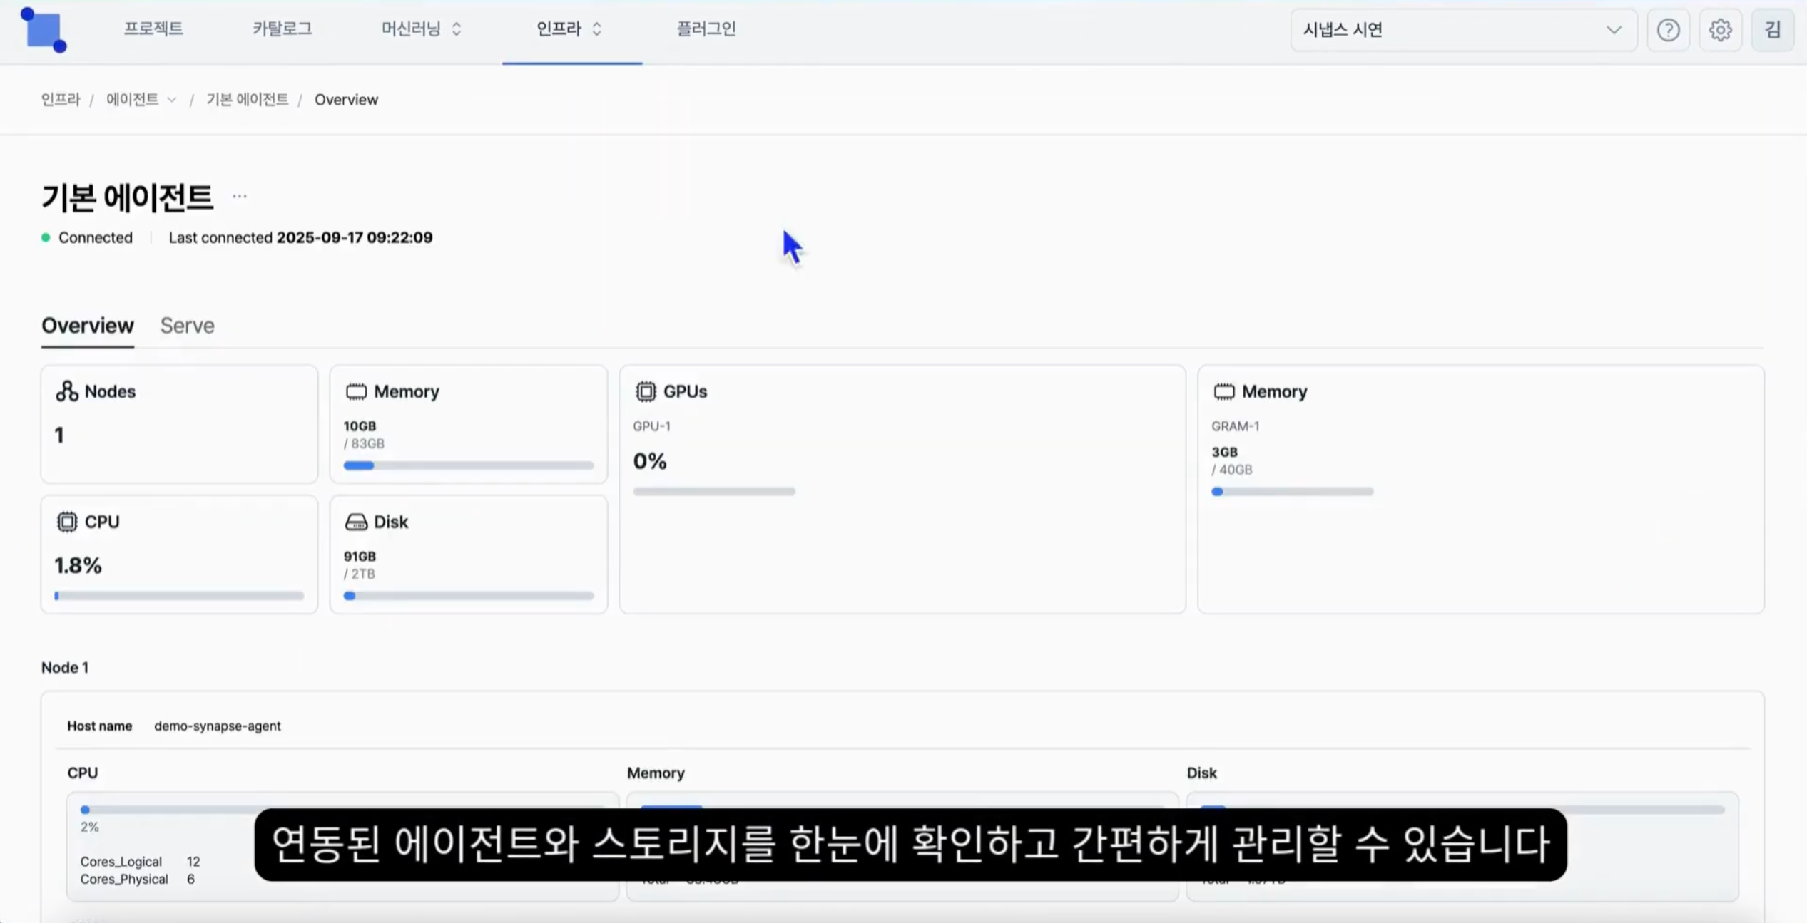Expand the 머신러닝 menu dropdown

point(422,29)
